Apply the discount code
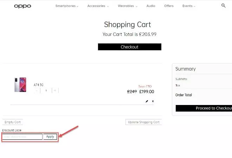232x158 pixels. pos(50,137)
